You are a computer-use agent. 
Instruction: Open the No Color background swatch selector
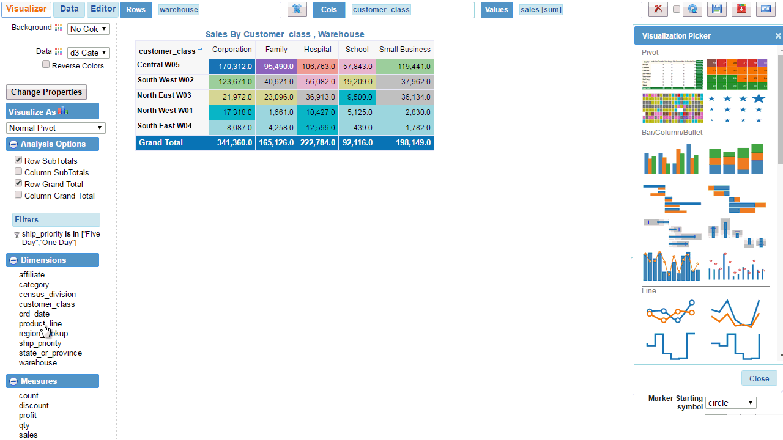pos(88,29)
